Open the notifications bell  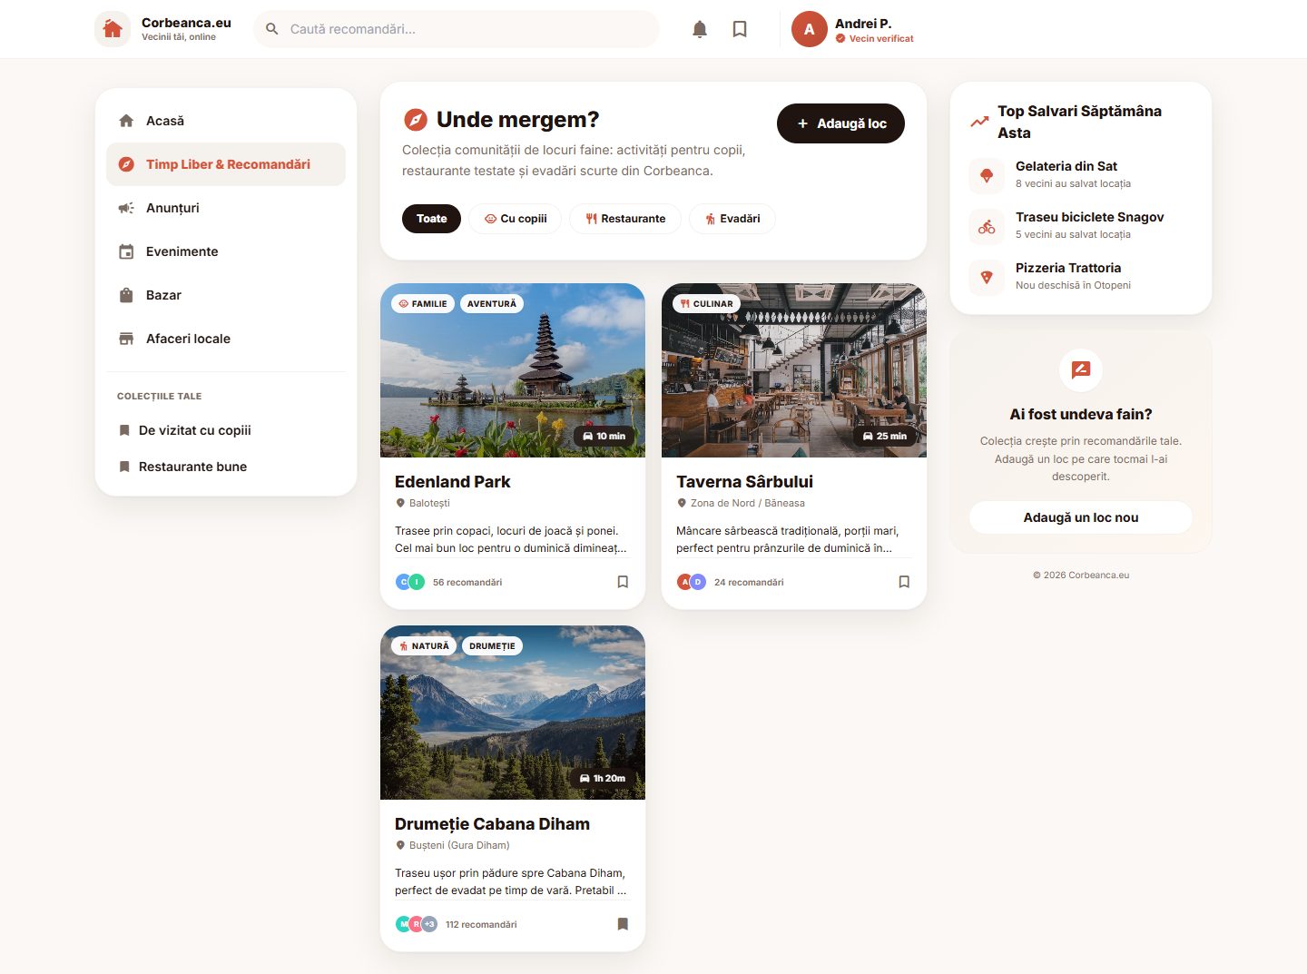point(700,29)
